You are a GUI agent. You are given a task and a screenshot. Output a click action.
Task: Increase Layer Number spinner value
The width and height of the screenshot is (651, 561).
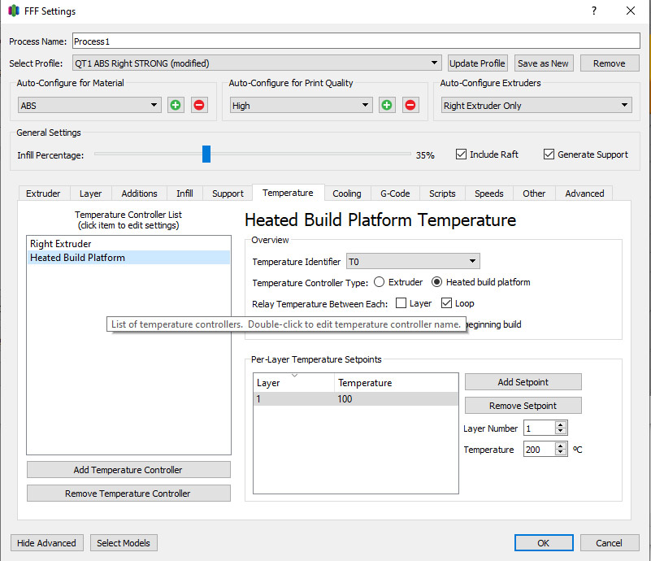[x=561, y=424]
